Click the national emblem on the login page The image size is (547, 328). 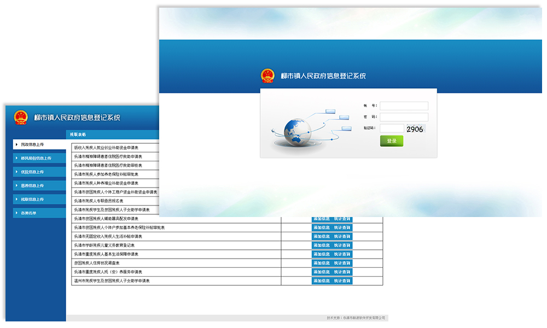coord(267,76)
